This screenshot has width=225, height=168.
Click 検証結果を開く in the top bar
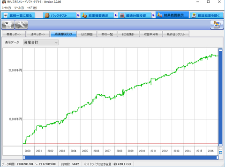207,15
